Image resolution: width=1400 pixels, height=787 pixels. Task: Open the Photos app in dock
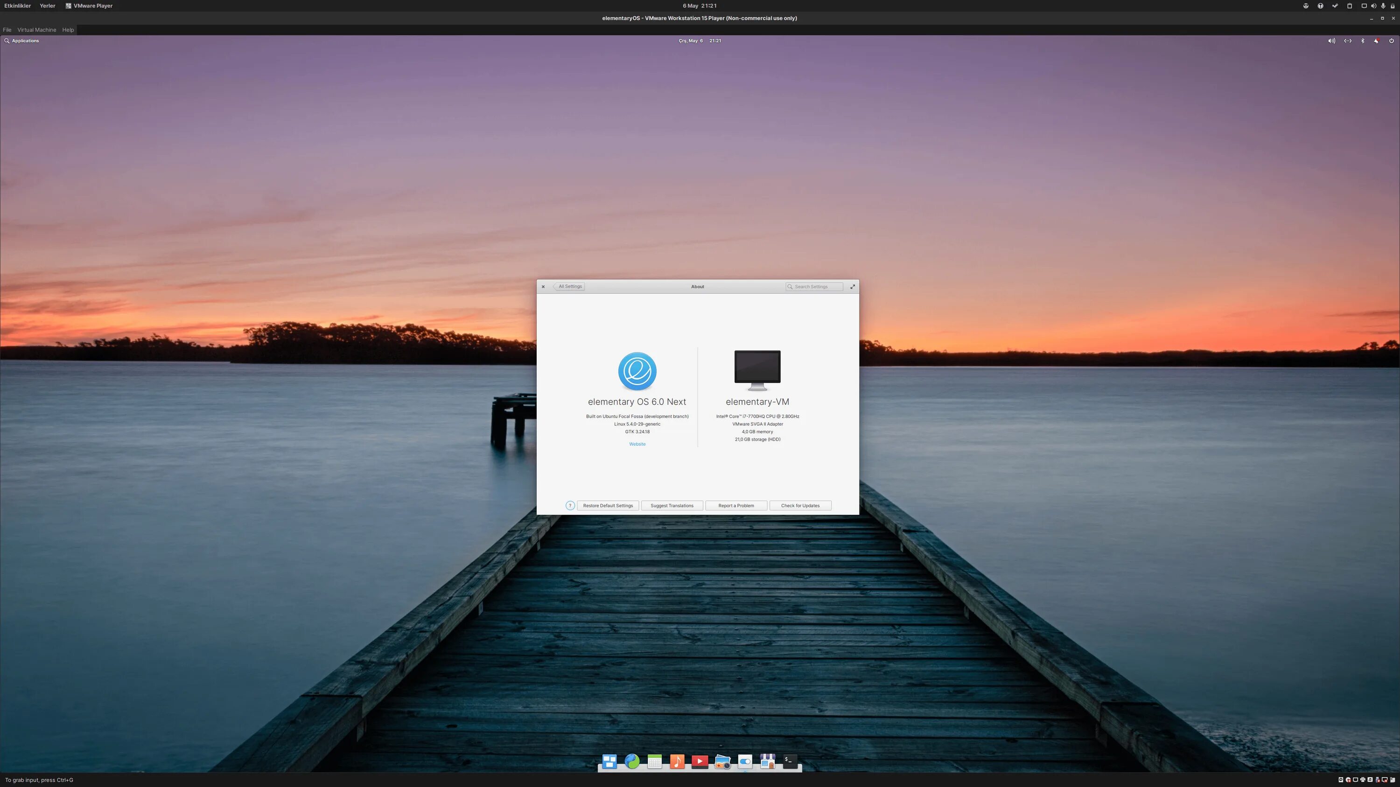pos(722,762)
